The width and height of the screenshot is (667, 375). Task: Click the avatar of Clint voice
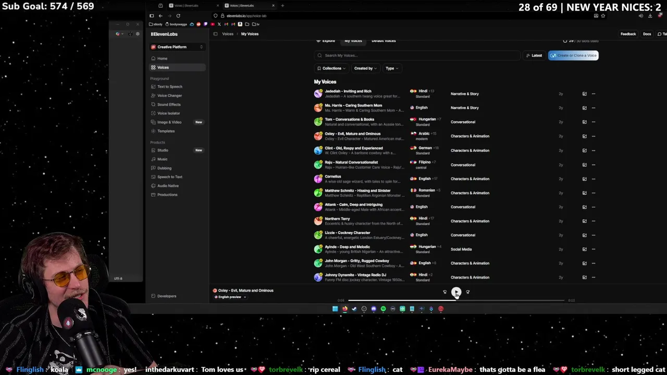[318, 151]
